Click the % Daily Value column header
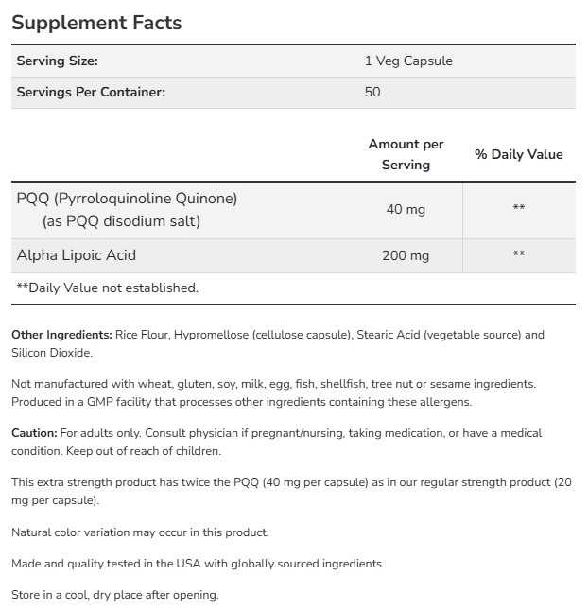 click(518, 154)
